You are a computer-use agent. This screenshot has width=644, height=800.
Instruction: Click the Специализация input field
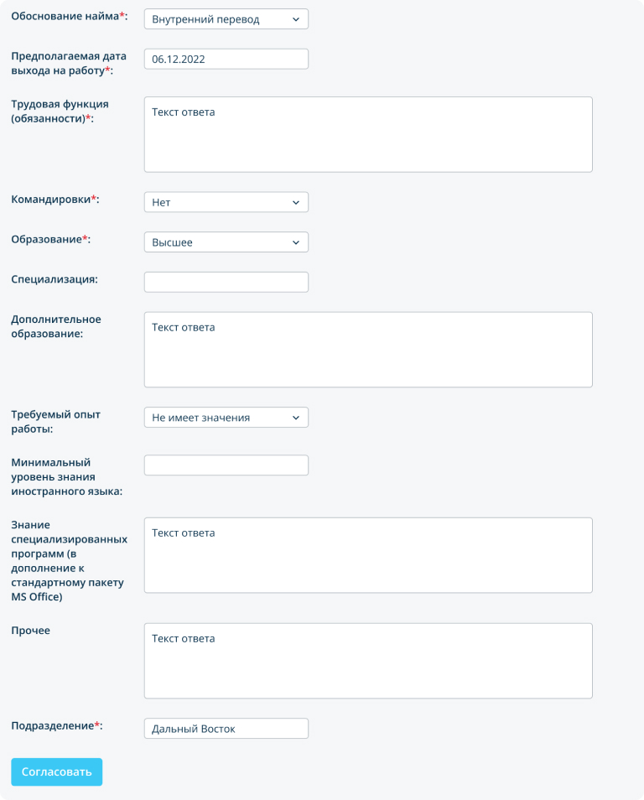coord(226,282)
